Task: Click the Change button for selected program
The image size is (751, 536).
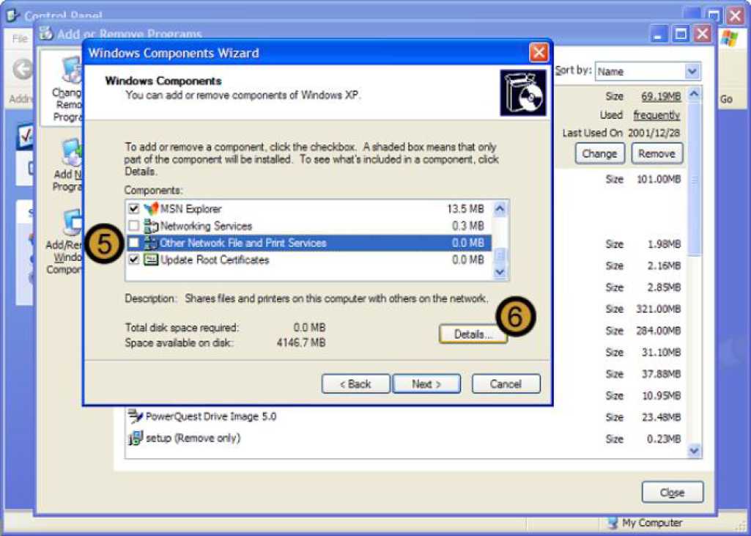Action: tap(599, 154)
